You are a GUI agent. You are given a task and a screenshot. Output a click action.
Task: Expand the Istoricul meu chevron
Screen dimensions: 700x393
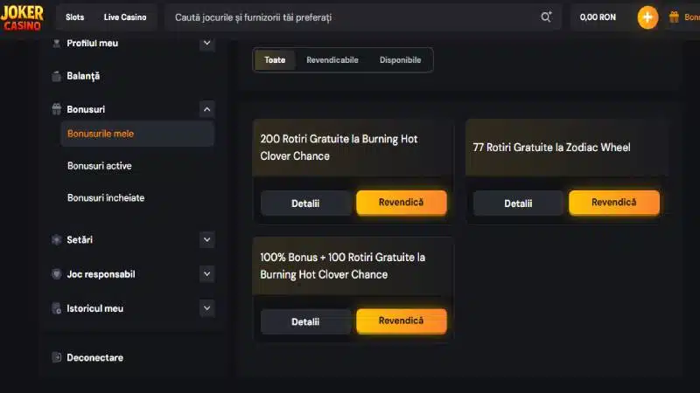206,307
